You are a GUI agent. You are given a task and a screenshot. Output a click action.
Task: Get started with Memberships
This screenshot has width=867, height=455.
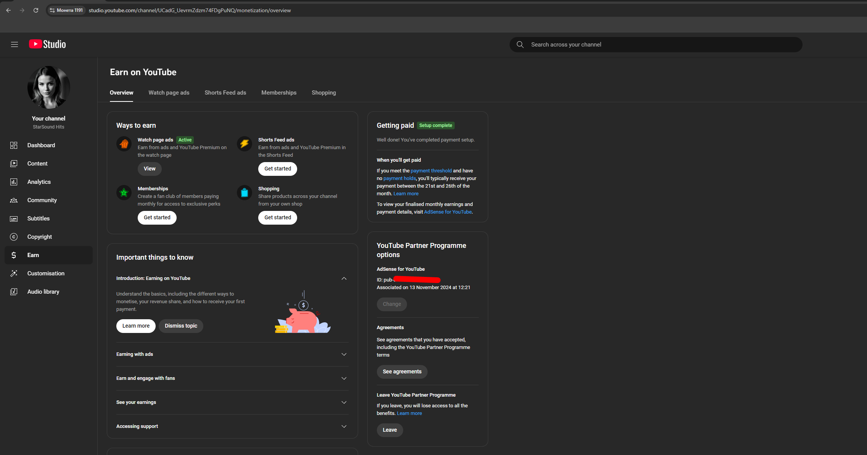point(157,218)
